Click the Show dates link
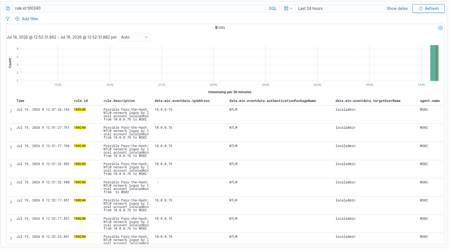449x249 pixels. coord(397,8)
